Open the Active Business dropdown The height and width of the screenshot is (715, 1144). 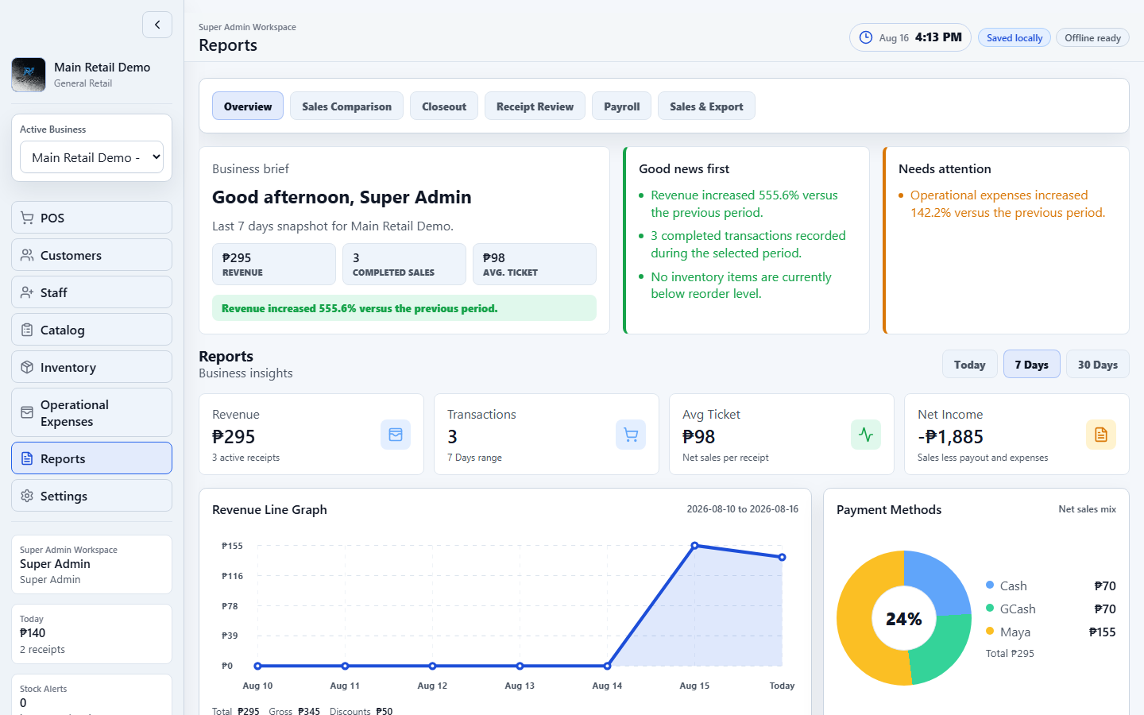click(x=91, y=157)
